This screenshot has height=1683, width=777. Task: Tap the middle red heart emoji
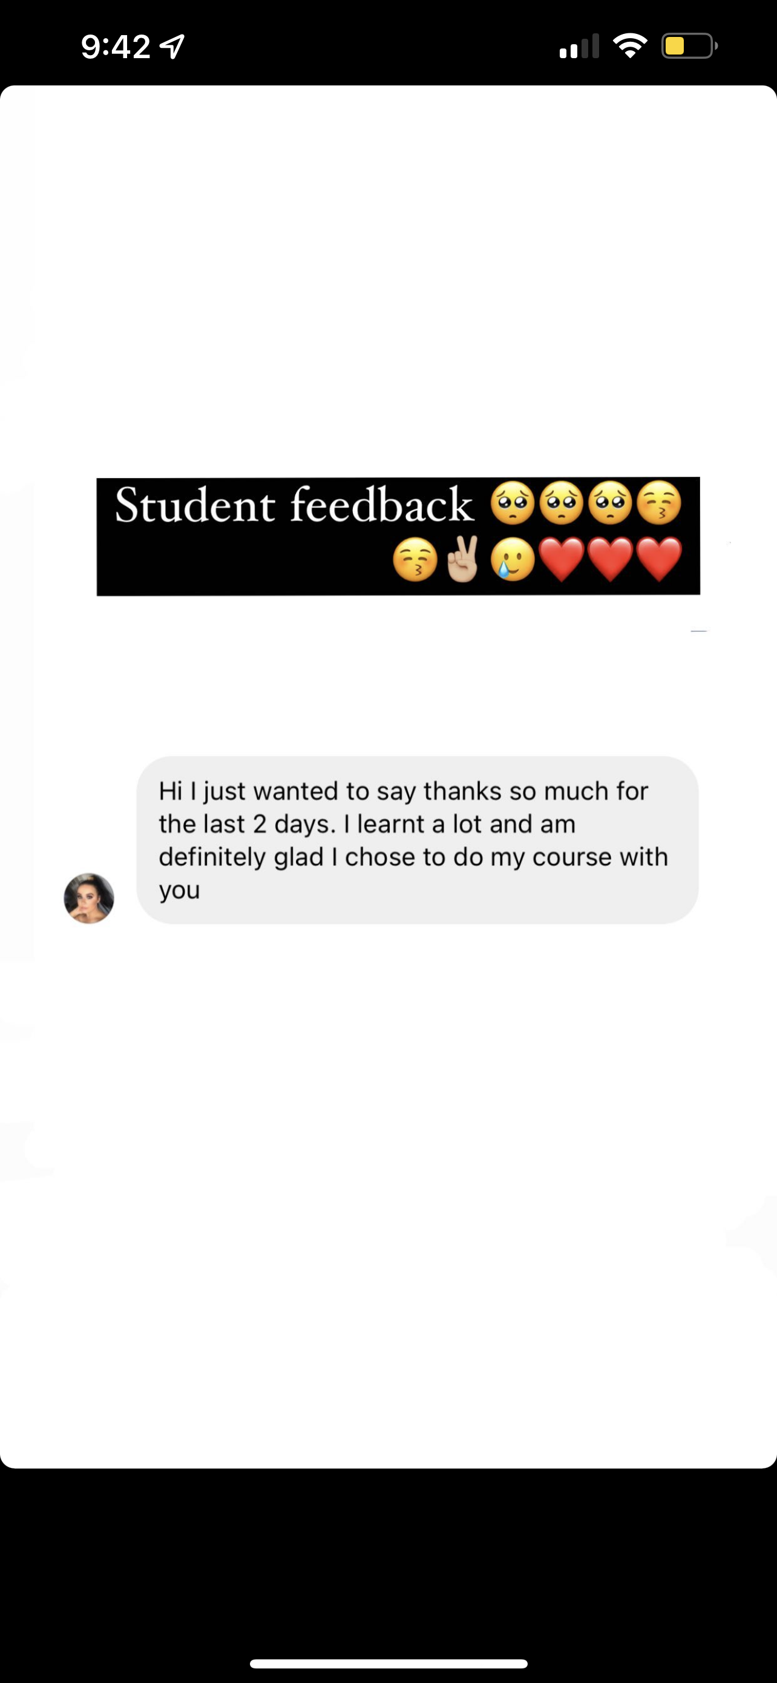(x=610, y=559)
